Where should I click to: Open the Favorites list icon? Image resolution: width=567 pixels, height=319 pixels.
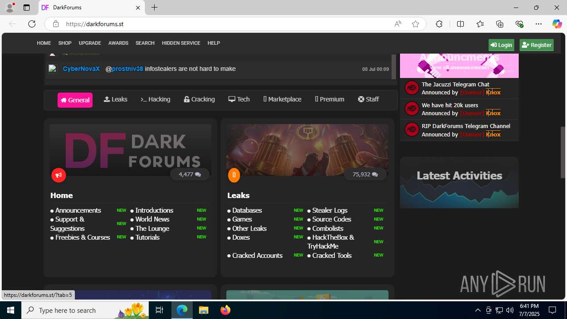click(480, 24)
